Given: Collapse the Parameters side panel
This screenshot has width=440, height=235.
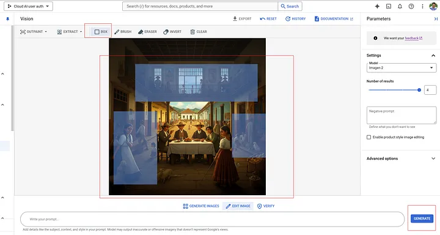Looking at the screenshot, I should (436, 19).
